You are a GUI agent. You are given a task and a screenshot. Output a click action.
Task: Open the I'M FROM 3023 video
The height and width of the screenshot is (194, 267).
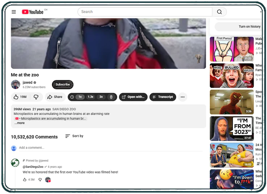232,129
